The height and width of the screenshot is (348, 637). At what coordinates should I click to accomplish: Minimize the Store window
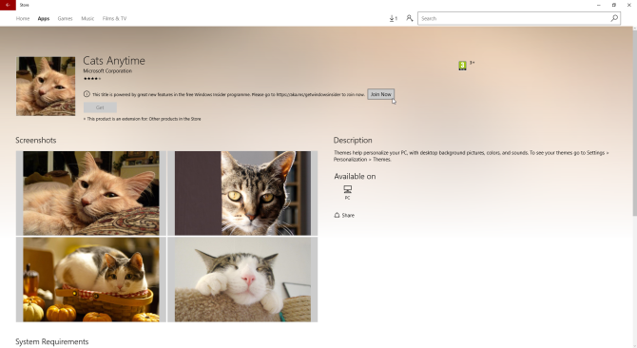598,5
